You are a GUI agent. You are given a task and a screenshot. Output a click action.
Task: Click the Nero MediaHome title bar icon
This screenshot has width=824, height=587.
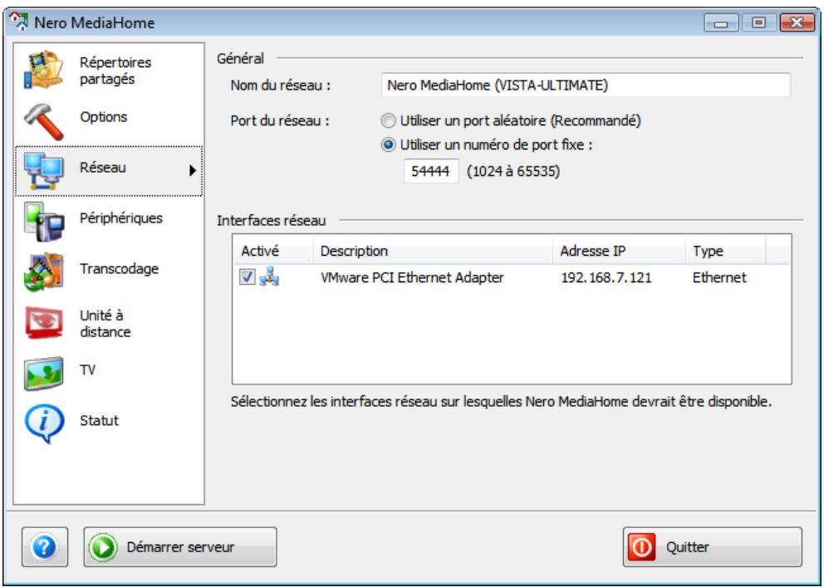19,22
